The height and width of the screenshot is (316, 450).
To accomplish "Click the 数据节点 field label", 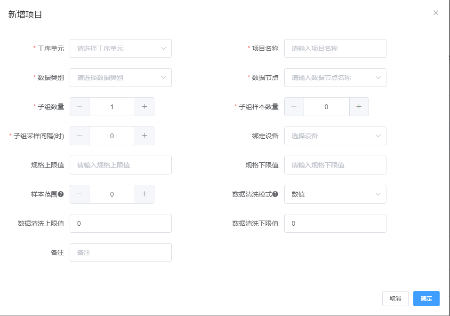I will (x=265, y=78).
